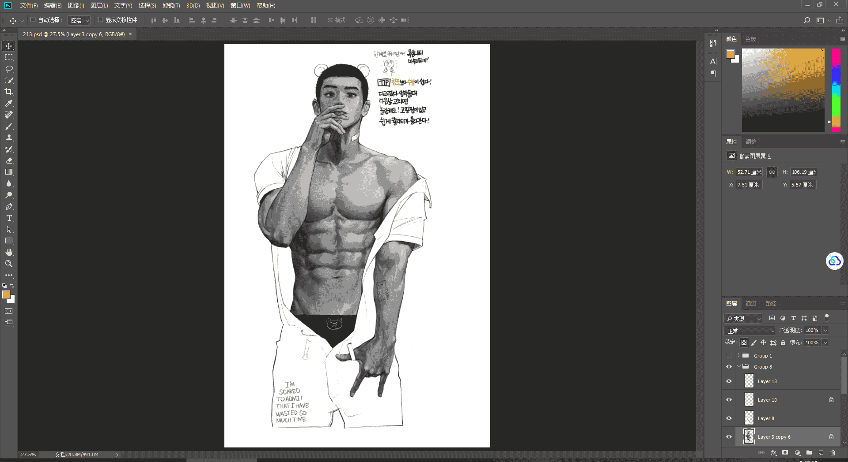The image size is (848, 462).
Task: Click the delete layer trash icon
Action: [x=833, y=453]
